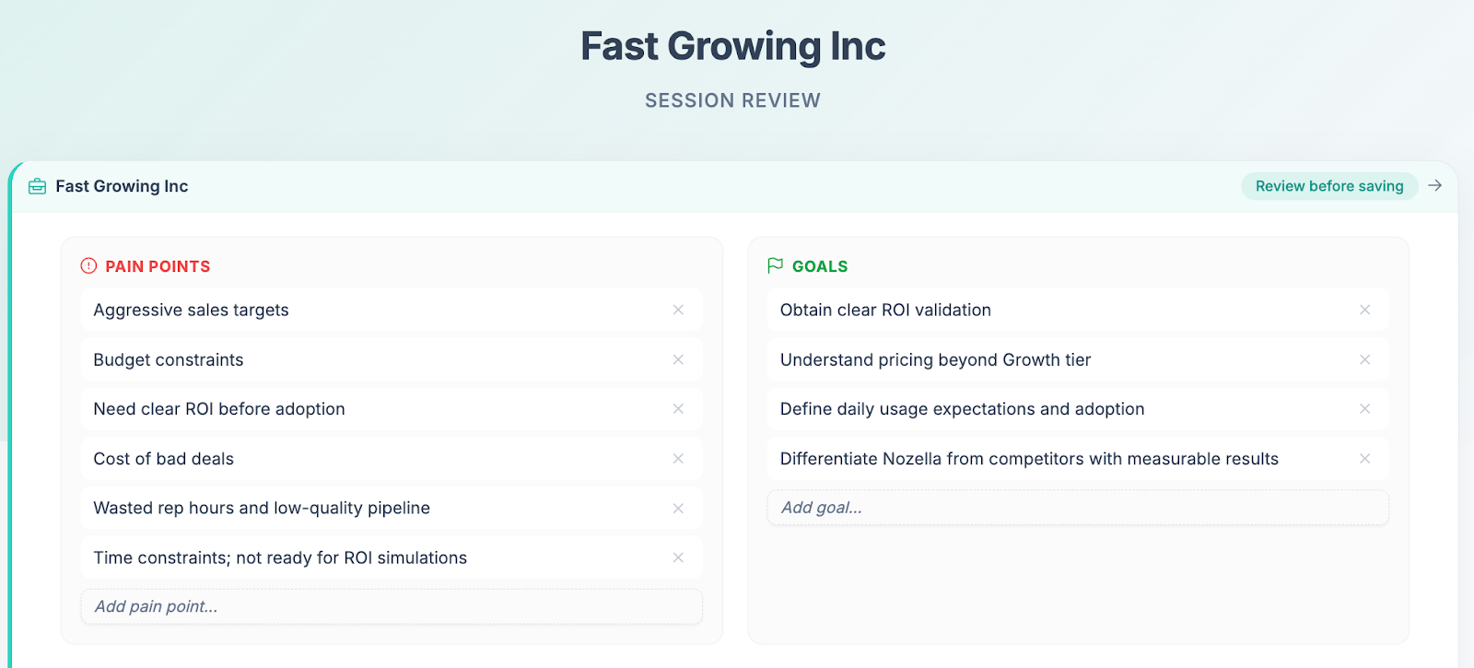The height and width of the screenshot is (668, 1474).
Task: Delete Time constraints pain point entry
Action: click(x=678, y=557)
